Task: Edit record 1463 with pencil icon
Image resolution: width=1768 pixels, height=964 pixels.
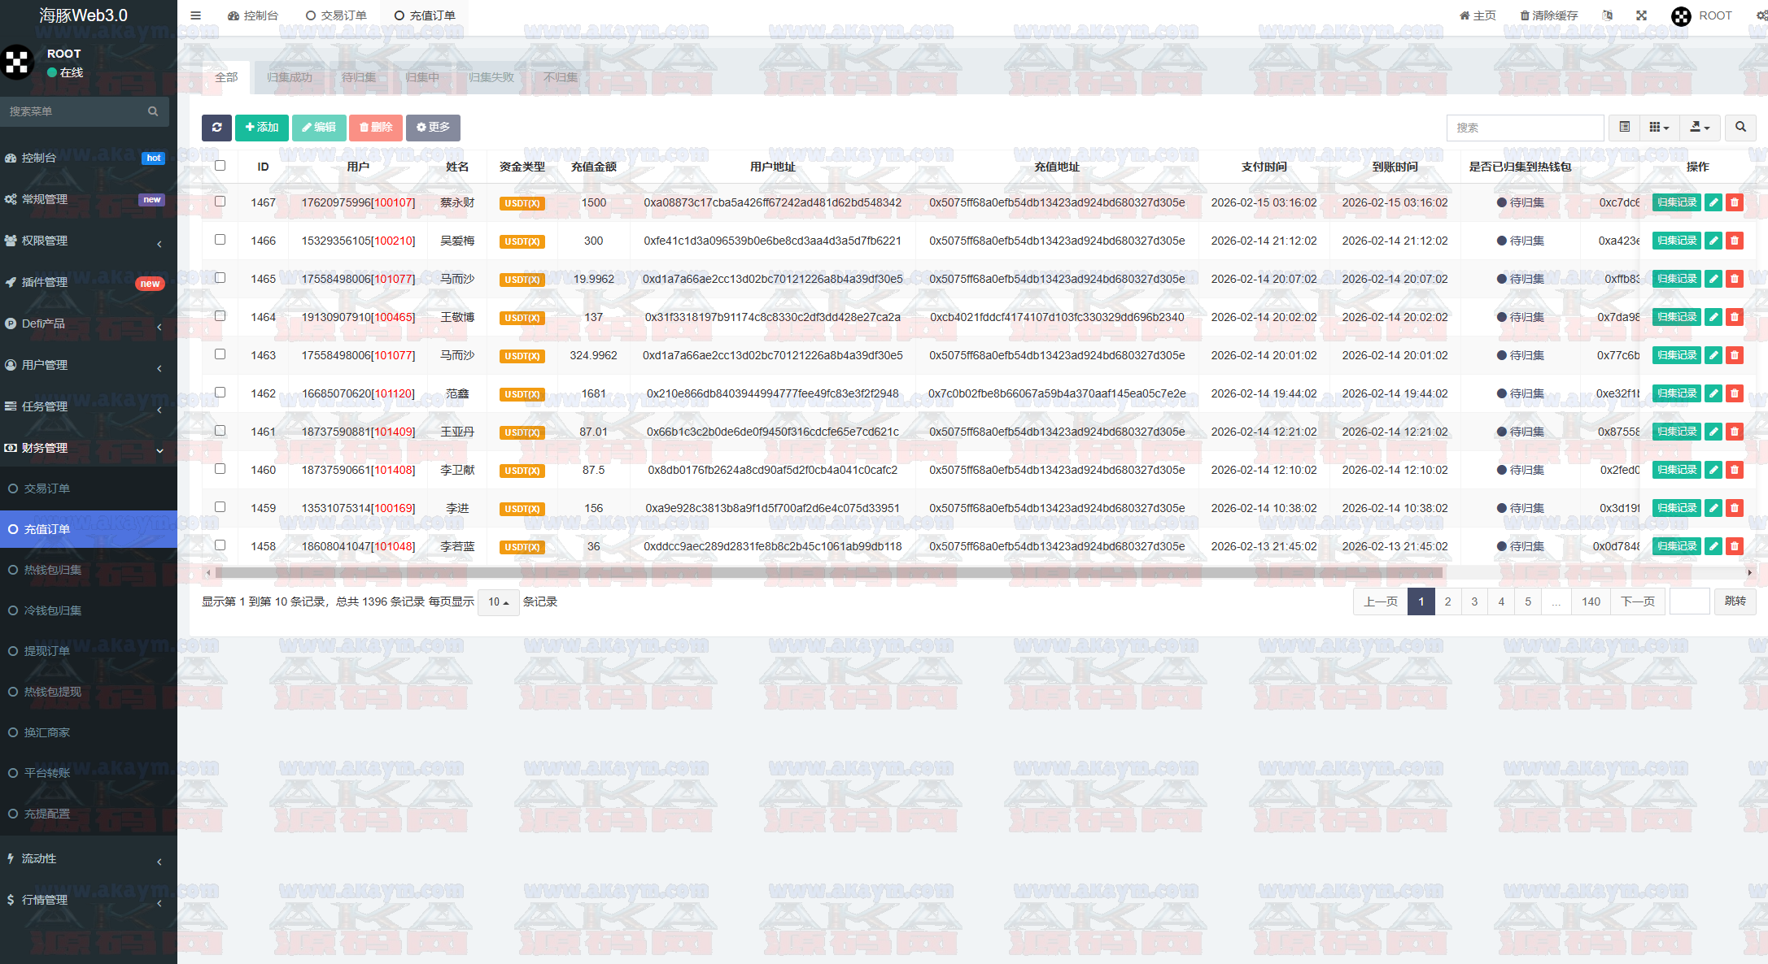Action: pyautogui.click(x=1713, y=355)
